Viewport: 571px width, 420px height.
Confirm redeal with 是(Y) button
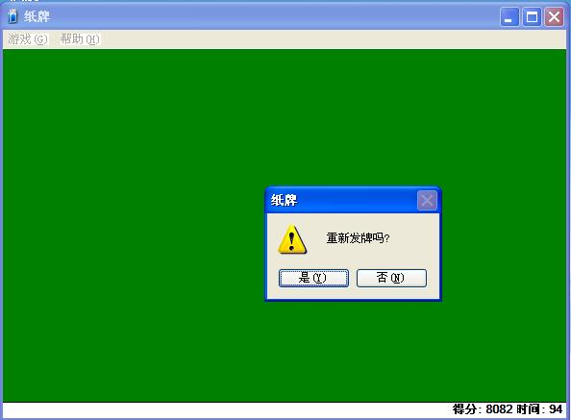[x=313, y=278]
